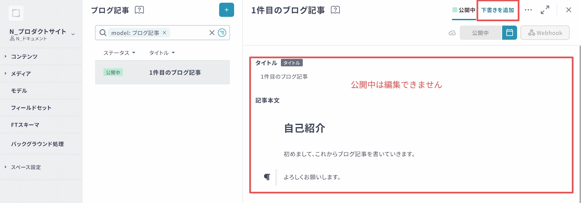Image resolution: width=581 pixels, height=203 pixels.
Task: Click the cloud sync status icon
Action: coord(452,33)
